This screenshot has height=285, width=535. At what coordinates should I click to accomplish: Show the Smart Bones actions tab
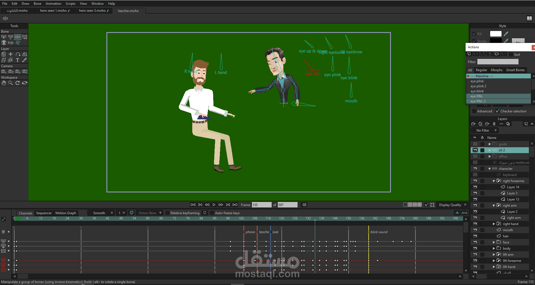(515, 70)
